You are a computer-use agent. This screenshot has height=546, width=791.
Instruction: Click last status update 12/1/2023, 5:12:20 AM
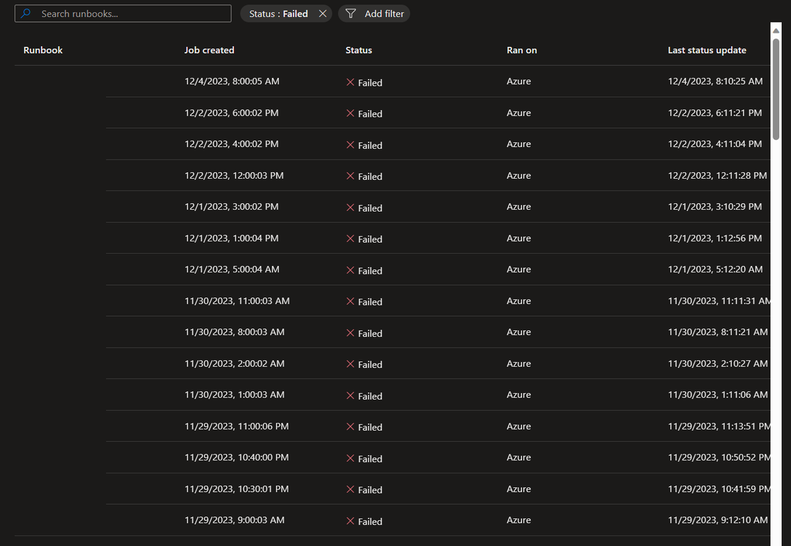click(x=715, y=269)
